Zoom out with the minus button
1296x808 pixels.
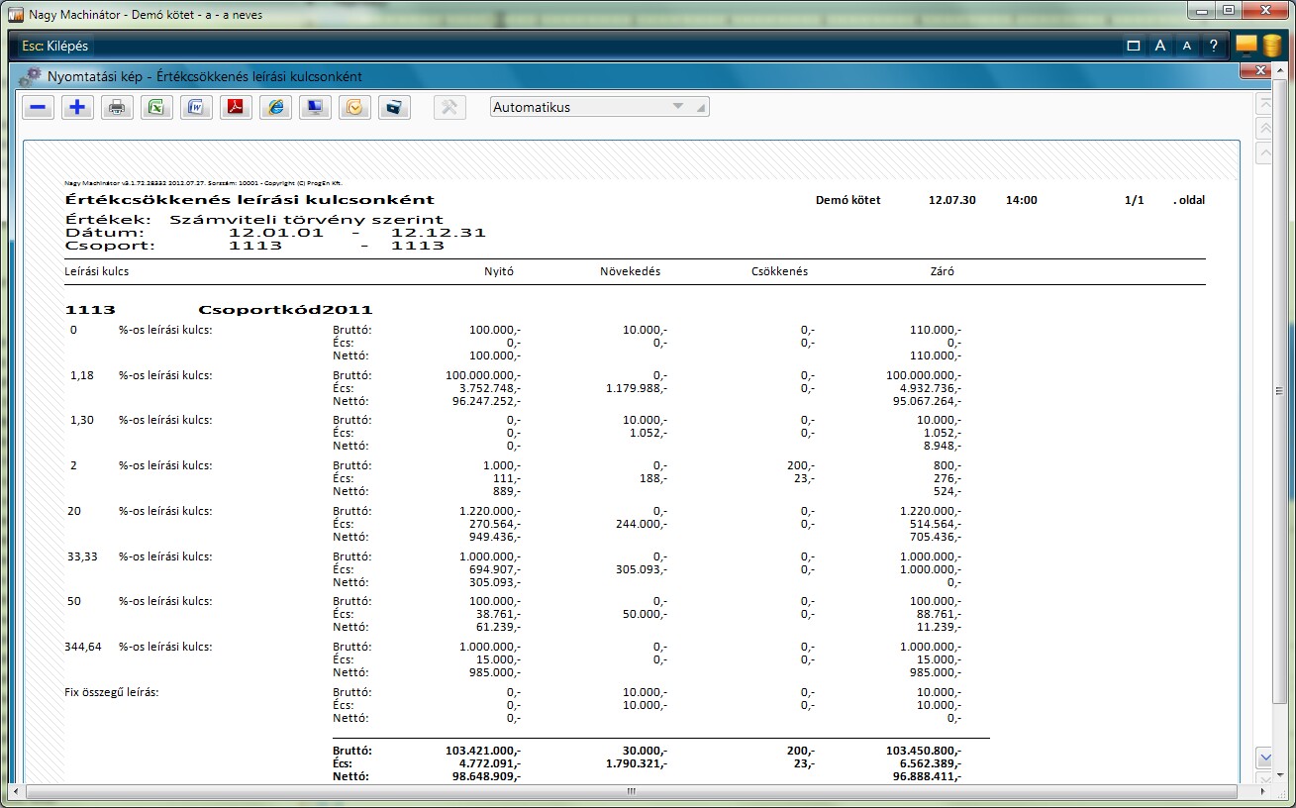(x=39, y=108)
